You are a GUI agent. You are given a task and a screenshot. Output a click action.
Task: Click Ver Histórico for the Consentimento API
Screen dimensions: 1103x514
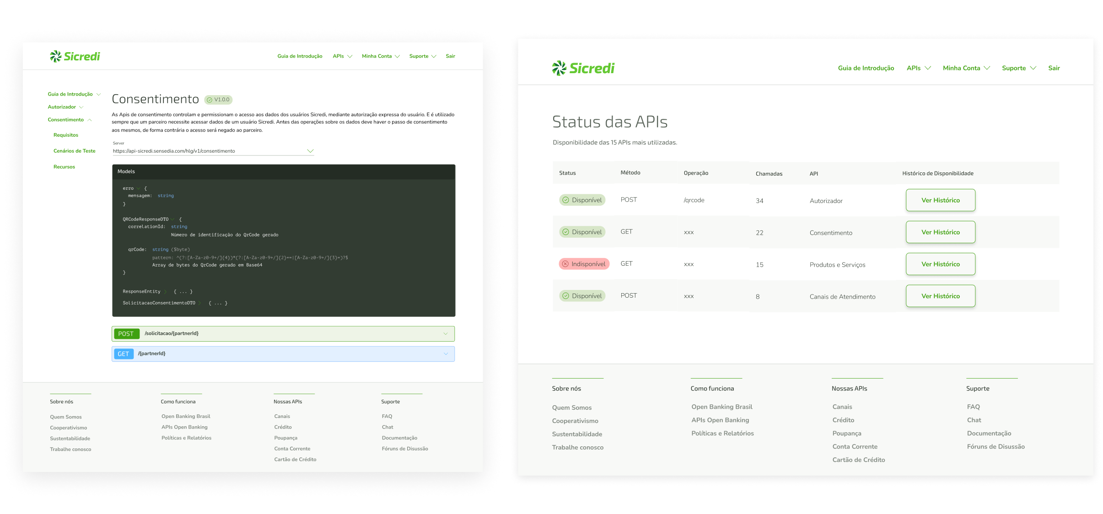[x=941, y=232]
